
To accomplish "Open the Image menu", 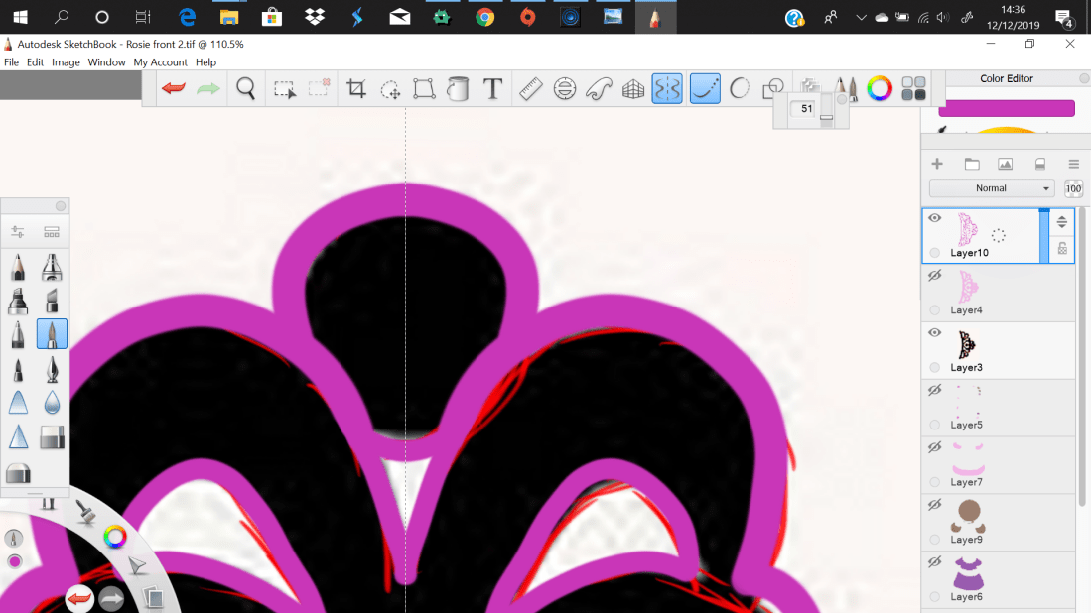I will [x=66, y=61].
